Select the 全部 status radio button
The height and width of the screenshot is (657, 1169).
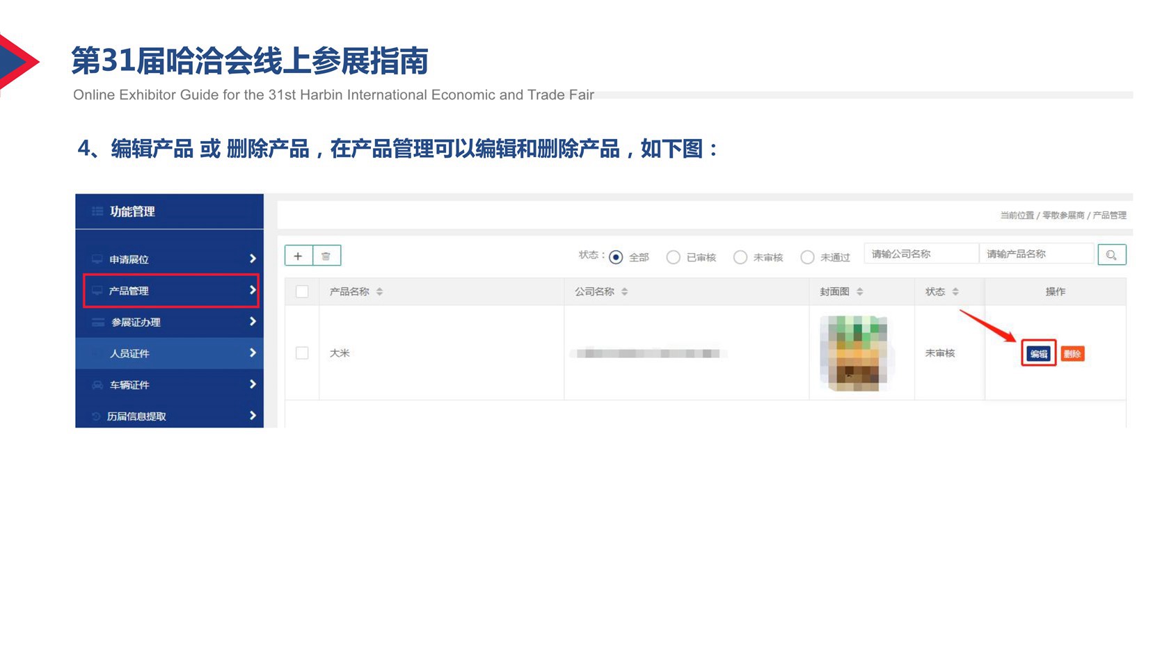[x=616, y=257]
